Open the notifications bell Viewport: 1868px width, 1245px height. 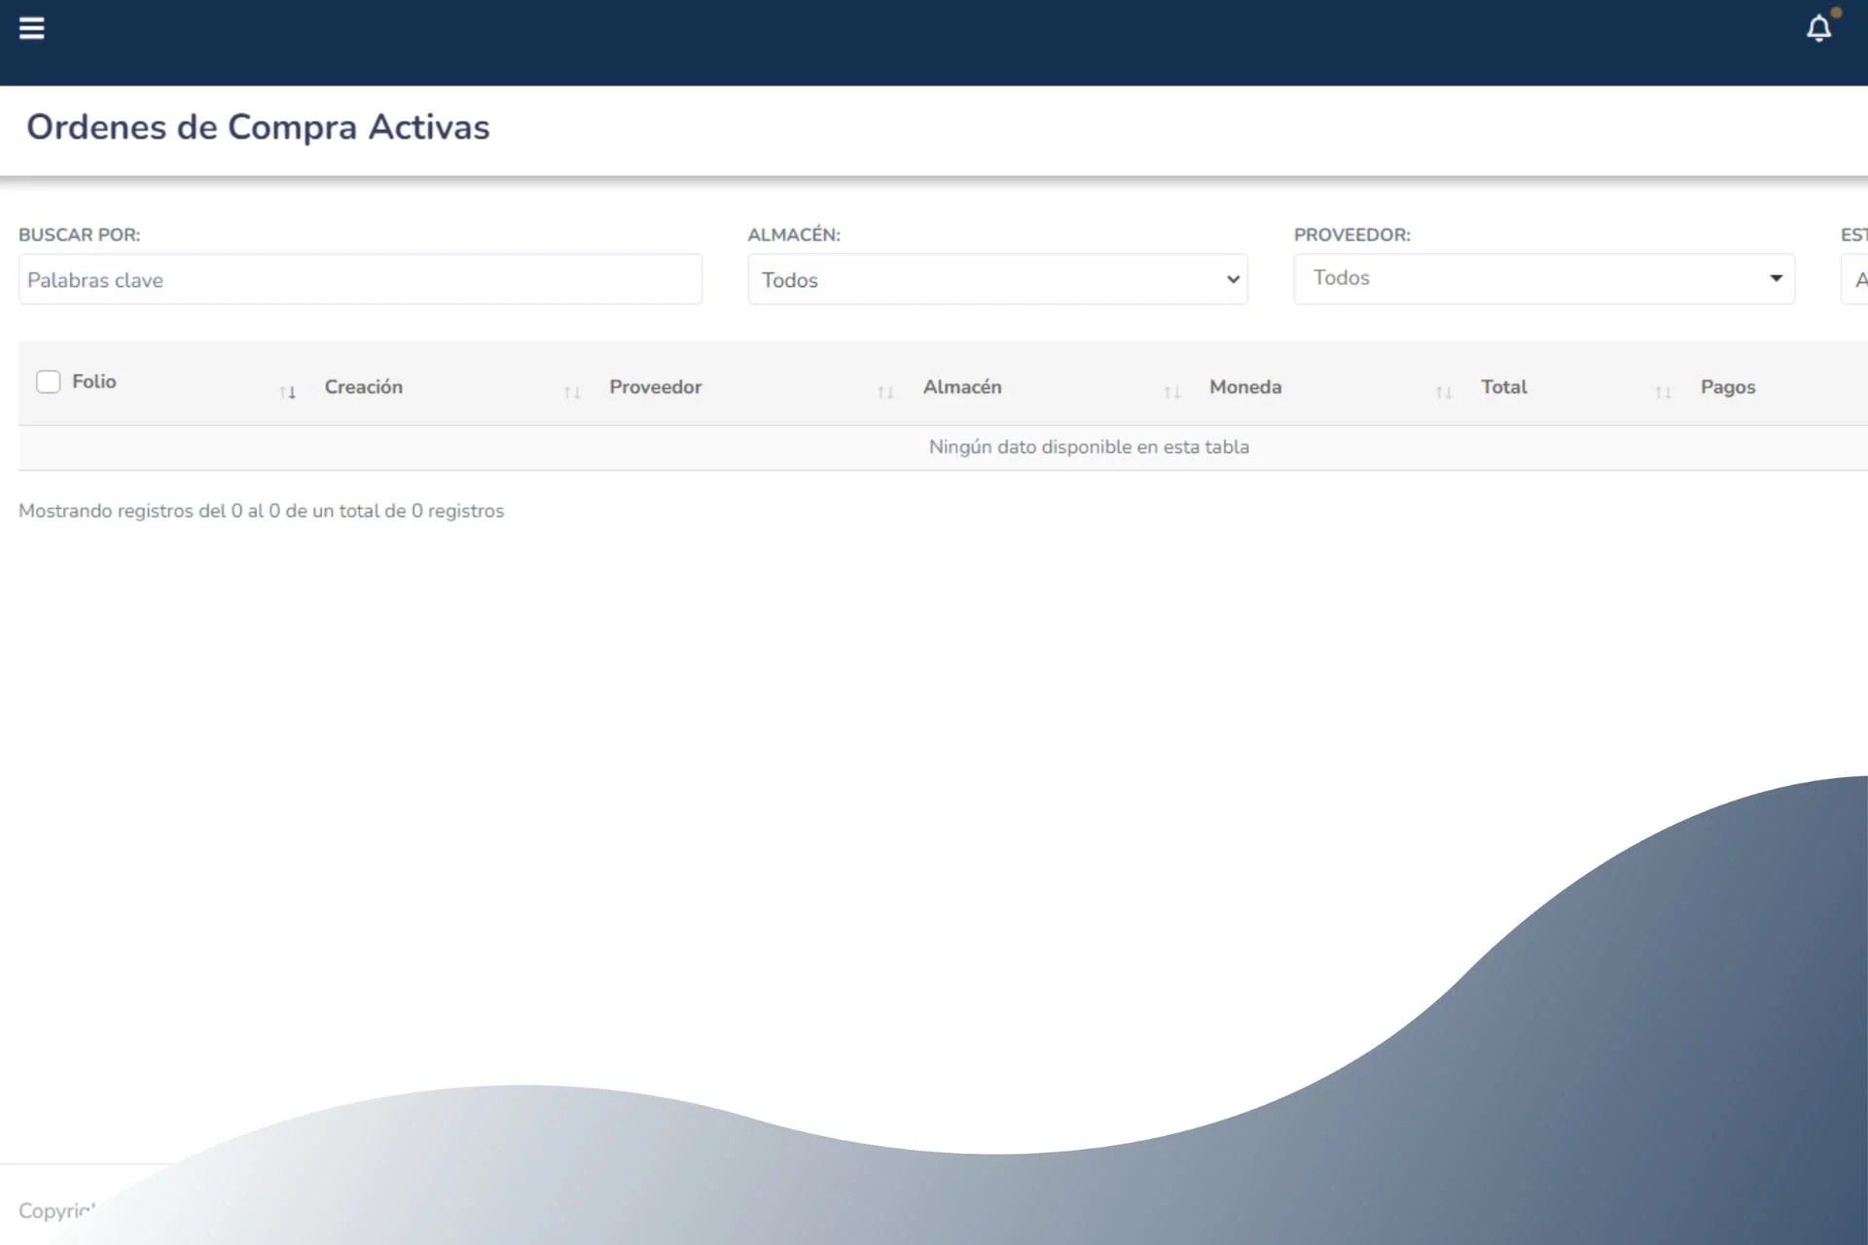coord(1818,28)
